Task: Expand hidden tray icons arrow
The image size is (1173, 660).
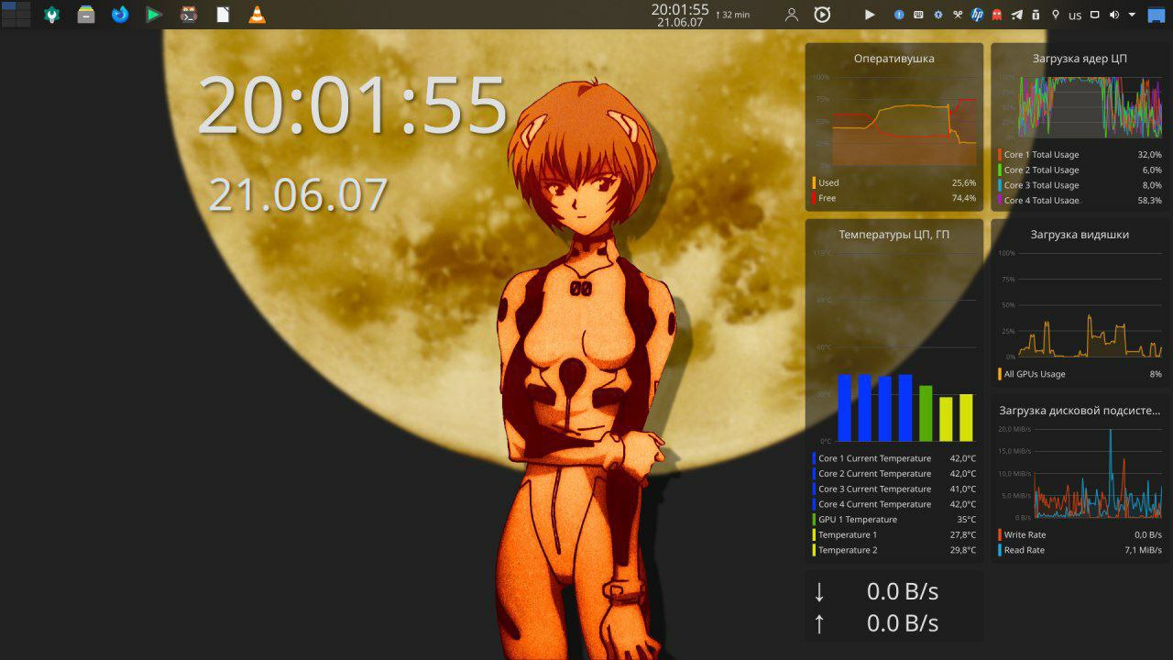Action: (1133, 15)
